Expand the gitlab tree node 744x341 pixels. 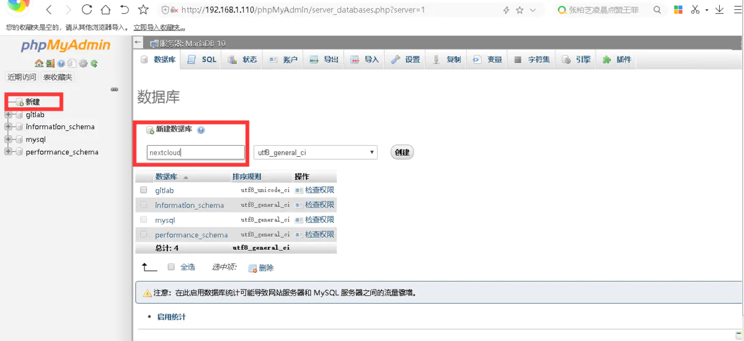click(x=8, y=114)
